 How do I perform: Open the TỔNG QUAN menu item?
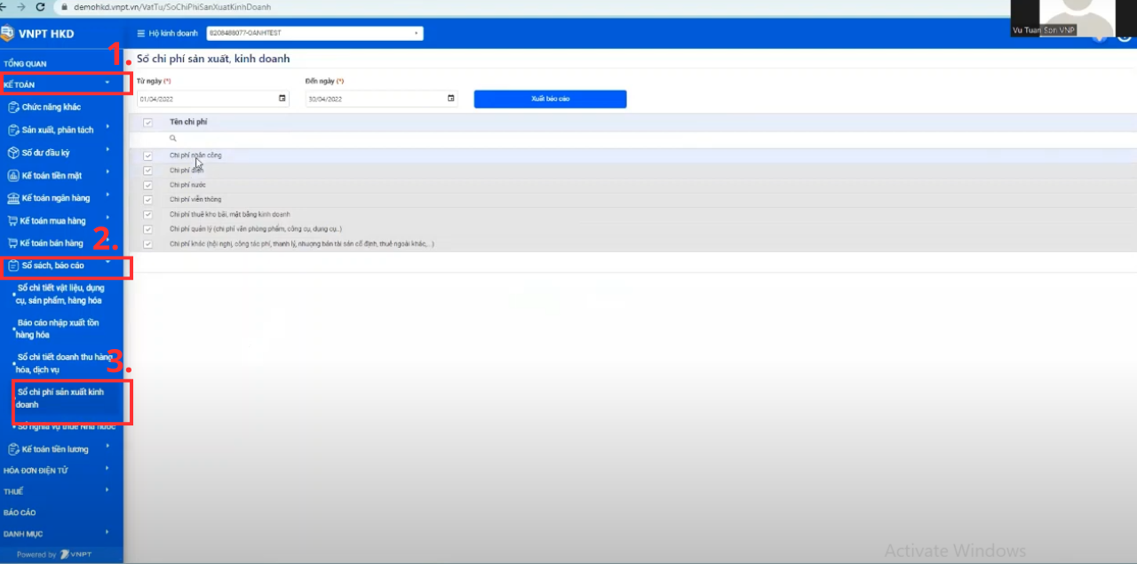coord(25,64)
